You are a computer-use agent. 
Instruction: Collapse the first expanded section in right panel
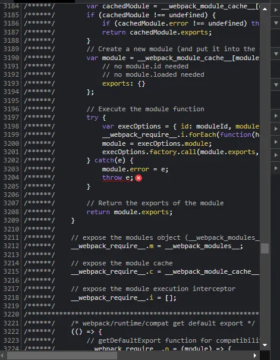click(x=276, y=23)
